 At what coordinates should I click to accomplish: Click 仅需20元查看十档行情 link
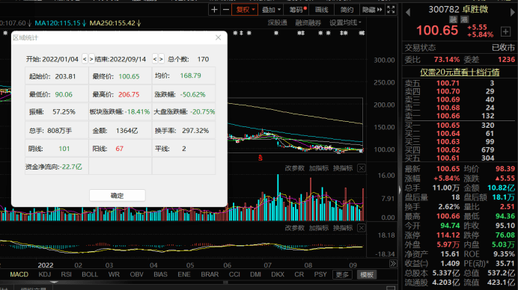[x=460, y=72]
